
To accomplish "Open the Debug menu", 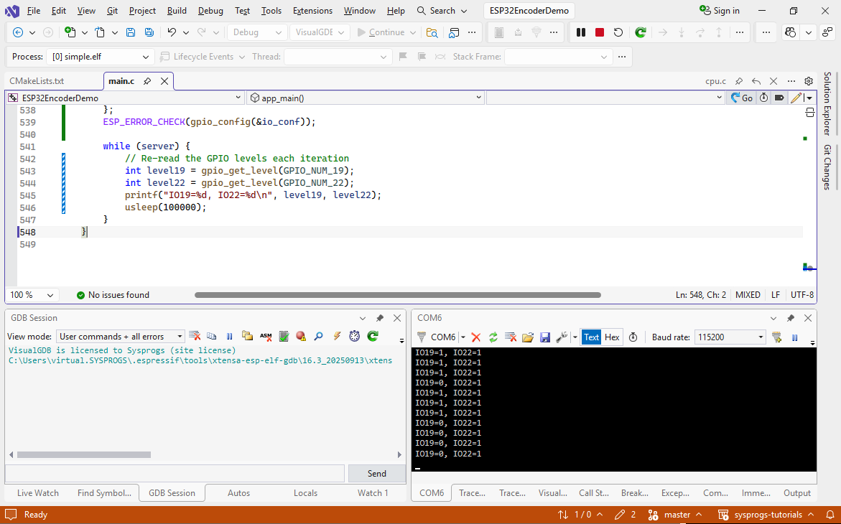I will click(x=210, y=11).
